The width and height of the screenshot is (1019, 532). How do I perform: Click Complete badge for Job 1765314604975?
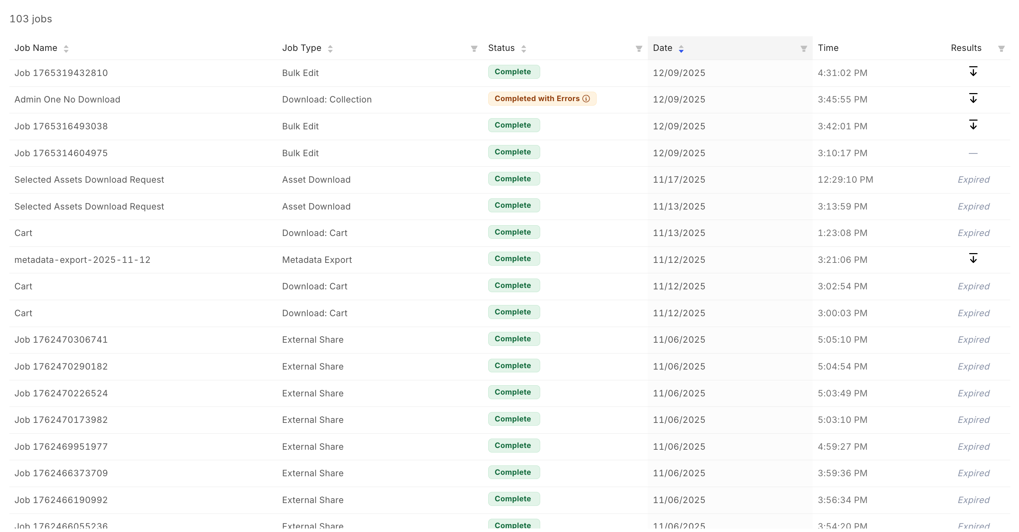pos(513,152)
